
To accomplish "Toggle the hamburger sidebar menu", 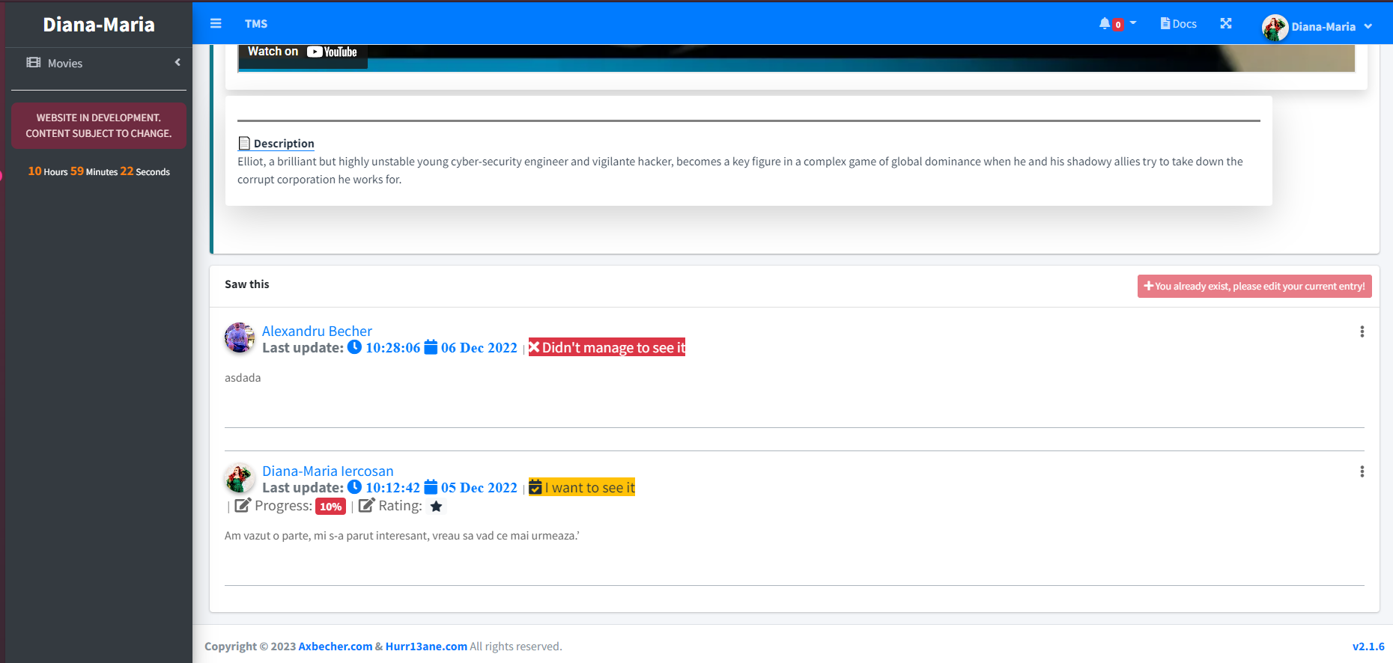I will [x=216, y=23].
